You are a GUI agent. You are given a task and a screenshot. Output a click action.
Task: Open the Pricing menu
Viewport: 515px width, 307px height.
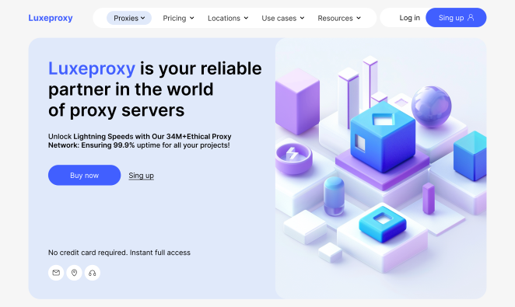click(178, 18)
